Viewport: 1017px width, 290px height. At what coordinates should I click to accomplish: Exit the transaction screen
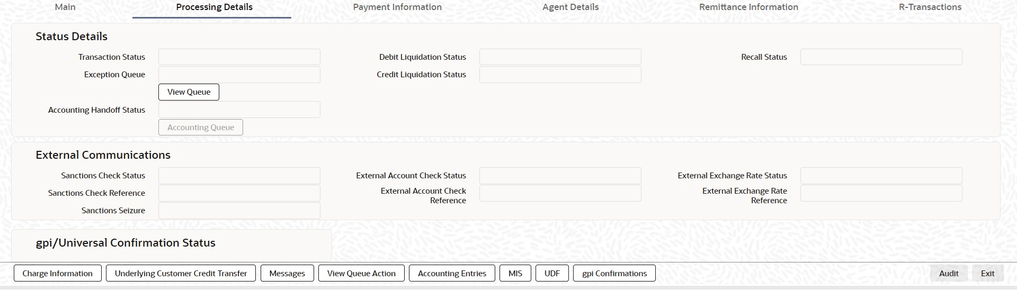(987, 274)
